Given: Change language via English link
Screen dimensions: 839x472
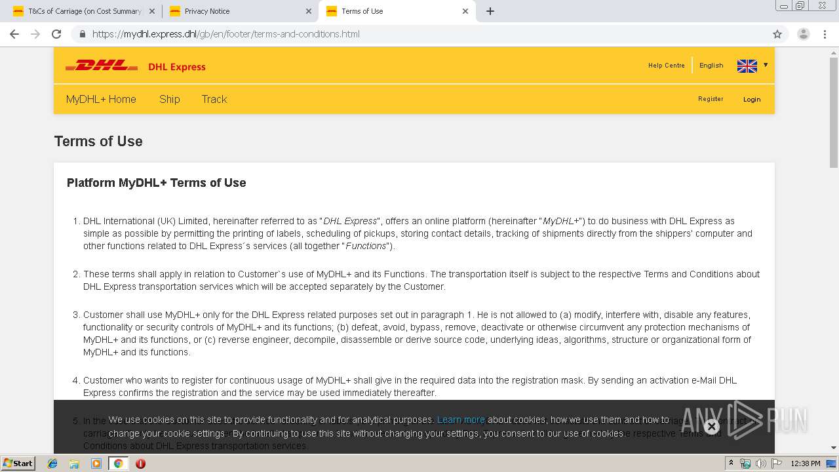Looking at the screenshot, I should tap(711, 66).
